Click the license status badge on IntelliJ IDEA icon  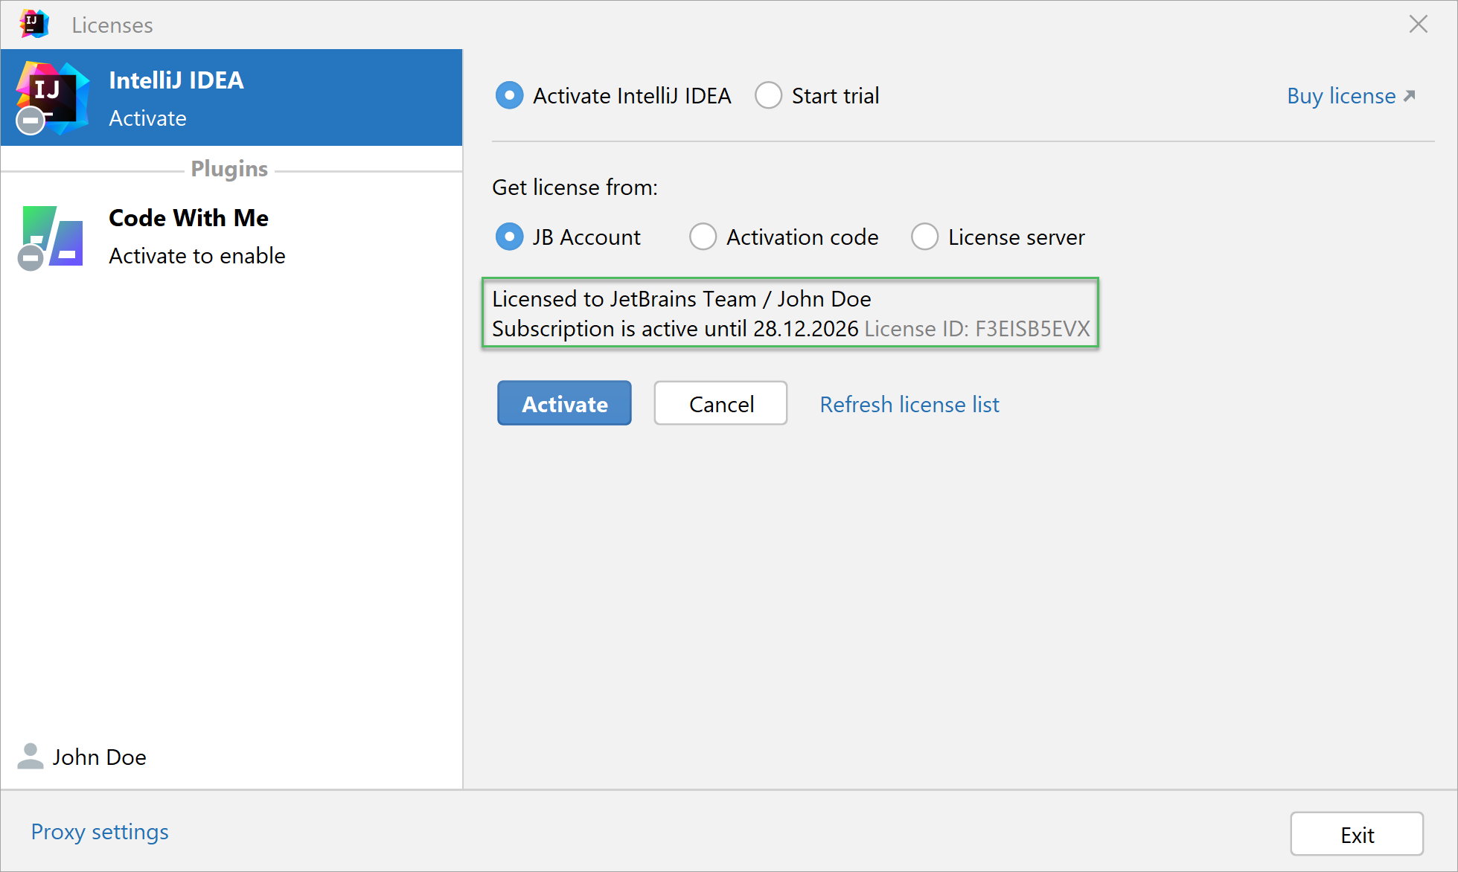click(x=31, y=121)
